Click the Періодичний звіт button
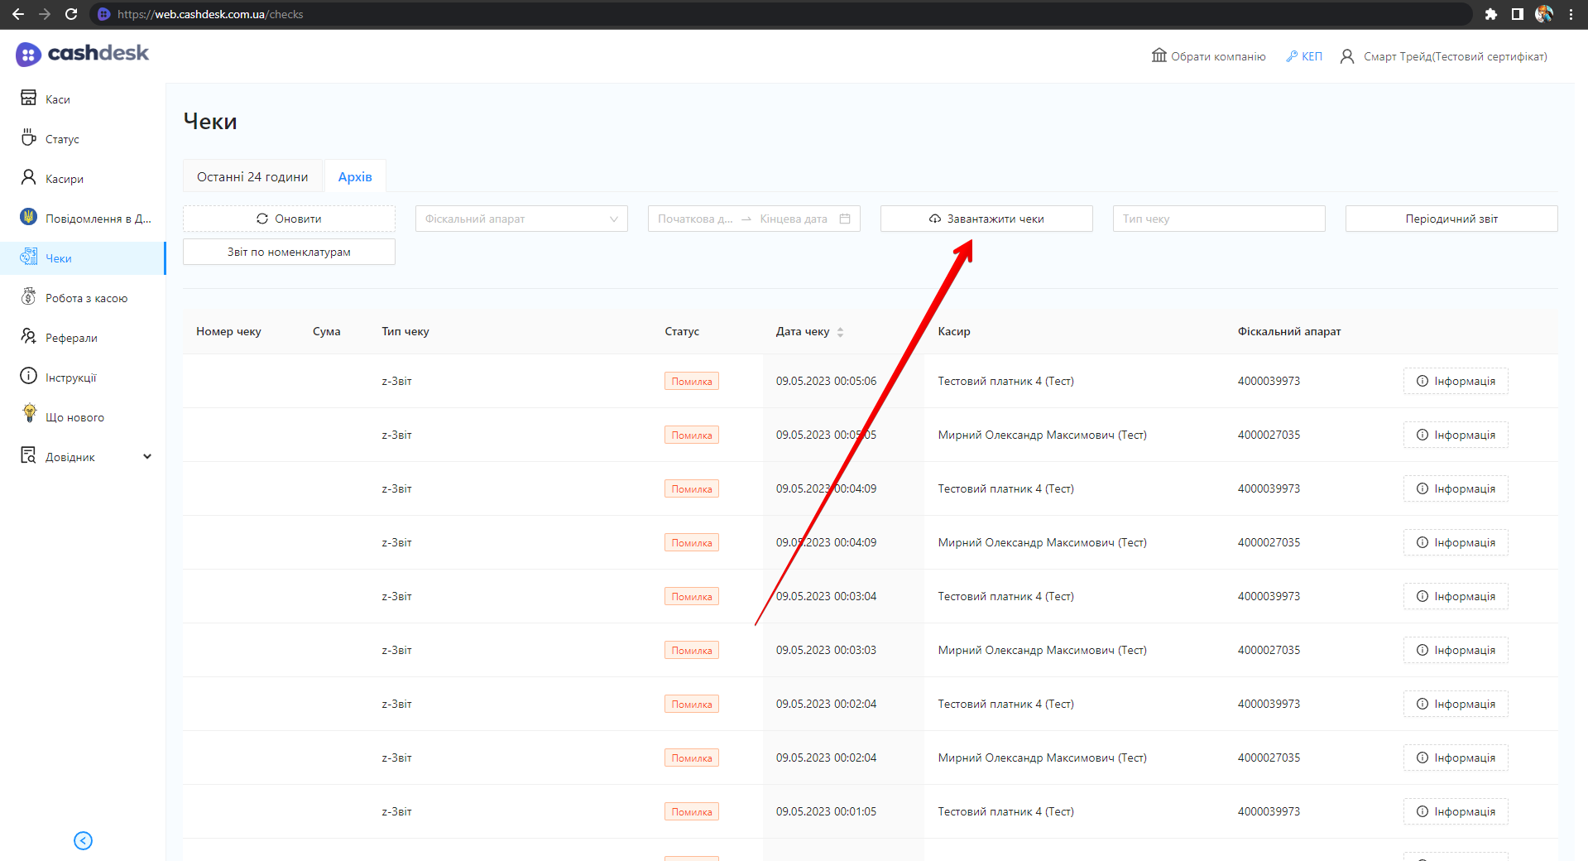The width and height of the screenshot is (1588, 861). coord(1451,219)
